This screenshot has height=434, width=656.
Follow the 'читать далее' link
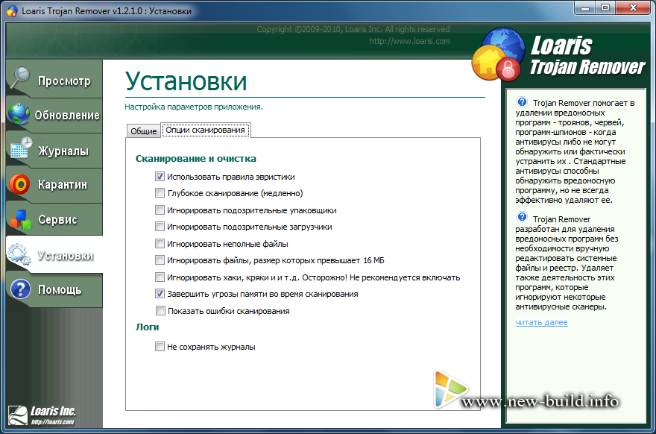(x=541, y=322)
